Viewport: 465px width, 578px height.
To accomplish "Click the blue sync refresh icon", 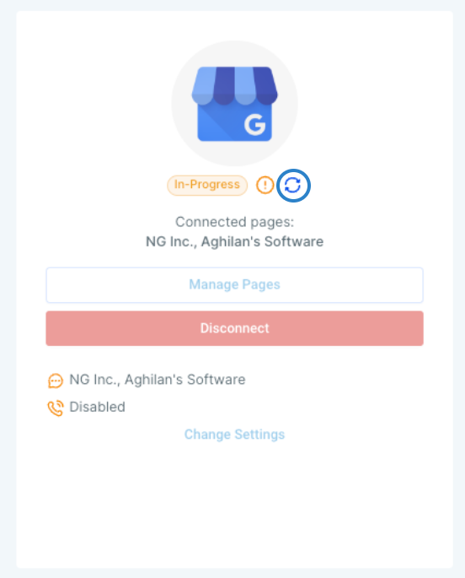I will coord(293,186).
